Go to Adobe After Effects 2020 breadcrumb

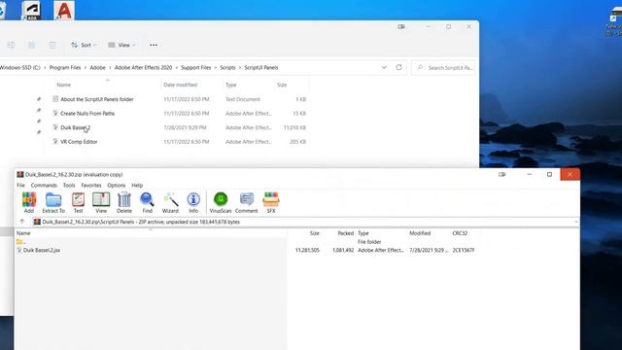click(143, 68)
